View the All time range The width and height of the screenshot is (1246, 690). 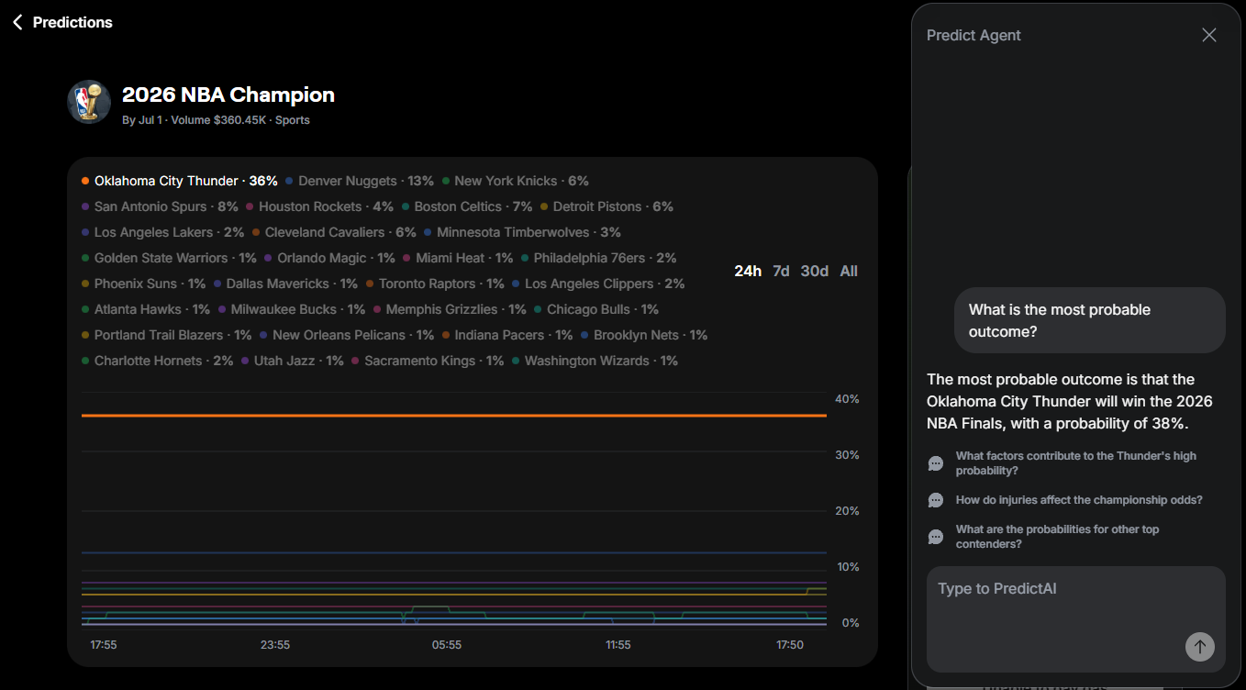coord(849,271)
